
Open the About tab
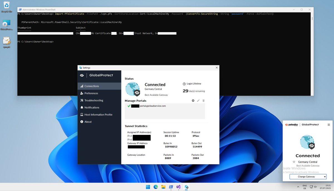[99, 122]
